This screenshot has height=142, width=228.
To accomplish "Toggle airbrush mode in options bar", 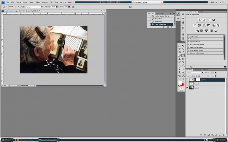I will [x=73, y=7].
